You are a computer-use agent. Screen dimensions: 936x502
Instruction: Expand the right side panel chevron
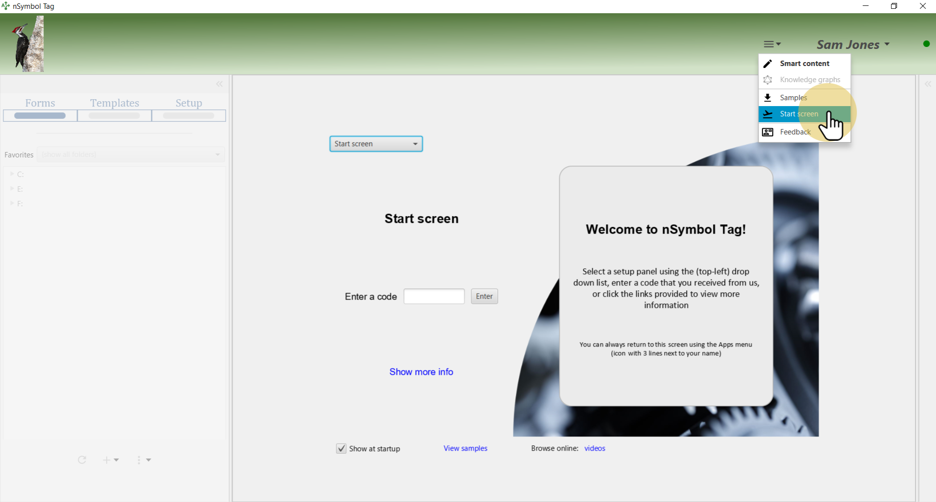[928, 84]
